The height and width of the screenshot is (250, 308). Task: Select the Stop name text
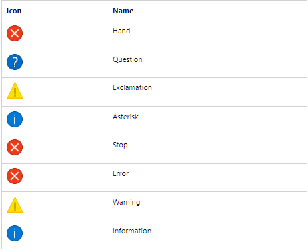coord(120,145)
